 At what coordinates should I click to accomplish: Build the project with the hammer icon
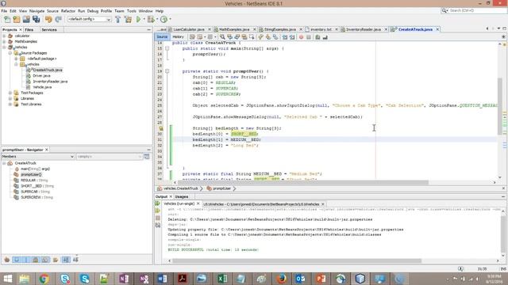118,19
